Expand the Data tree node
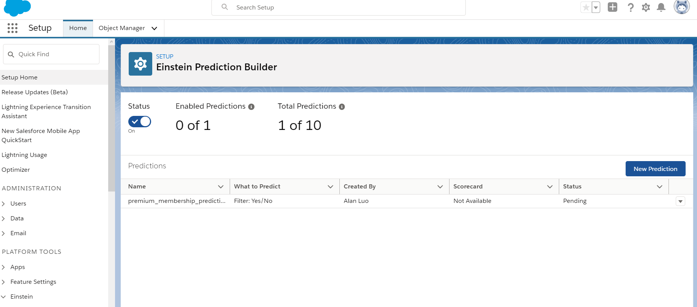This screenshot has height=307, width=697. (3, 218)
